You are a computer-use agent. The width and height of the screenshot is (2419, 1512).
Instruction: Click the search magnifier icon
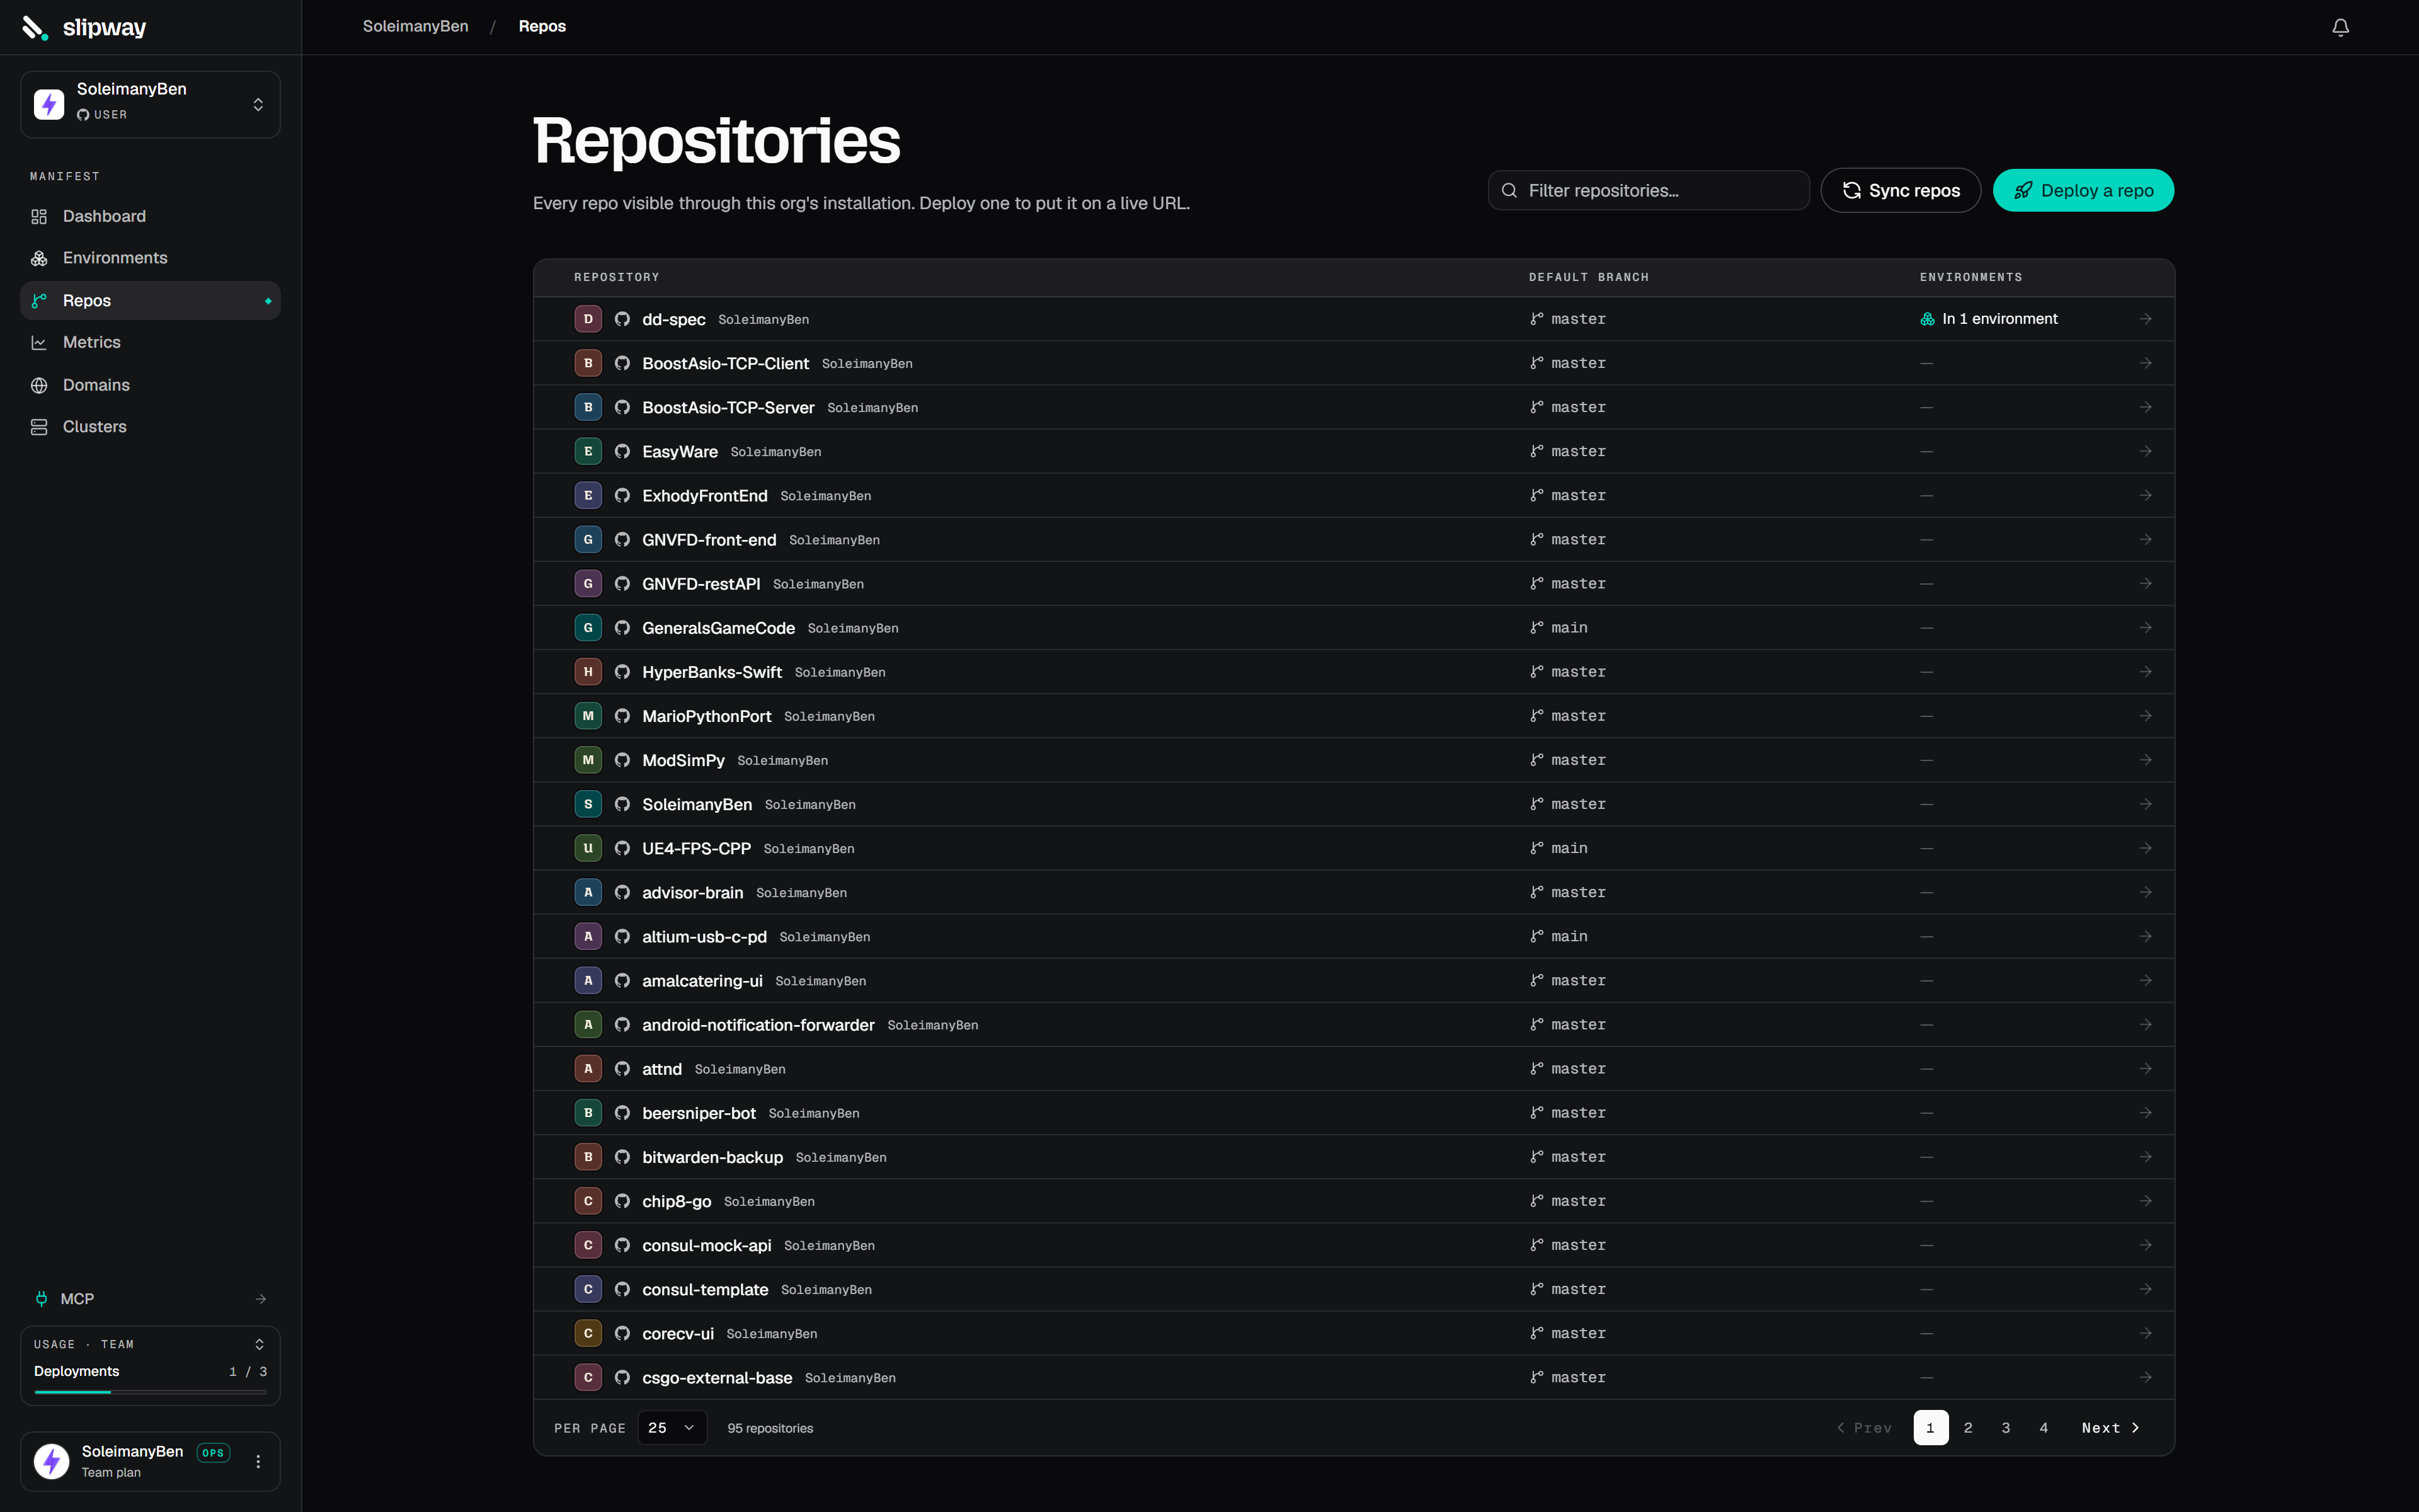click(x=1509, y=190)
